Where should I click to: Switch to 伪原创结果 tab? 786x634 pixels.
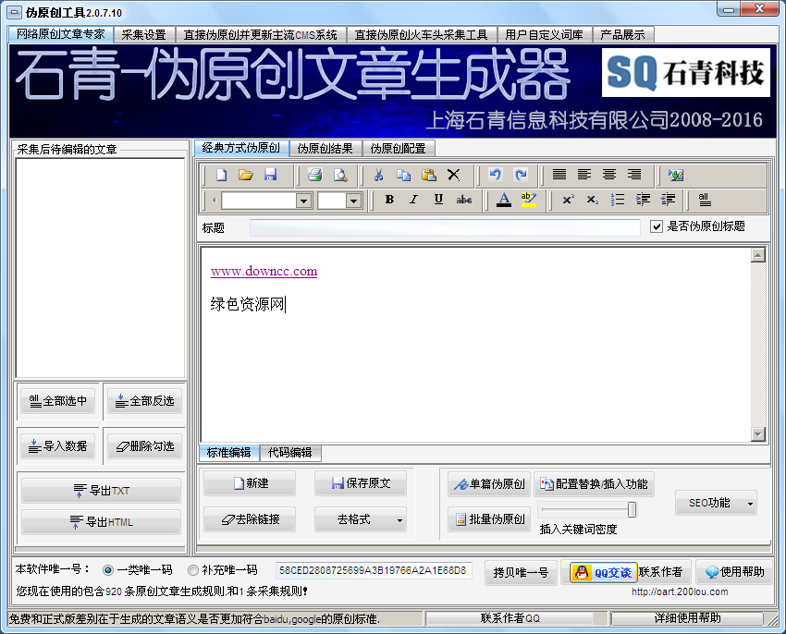pos(325,149)
